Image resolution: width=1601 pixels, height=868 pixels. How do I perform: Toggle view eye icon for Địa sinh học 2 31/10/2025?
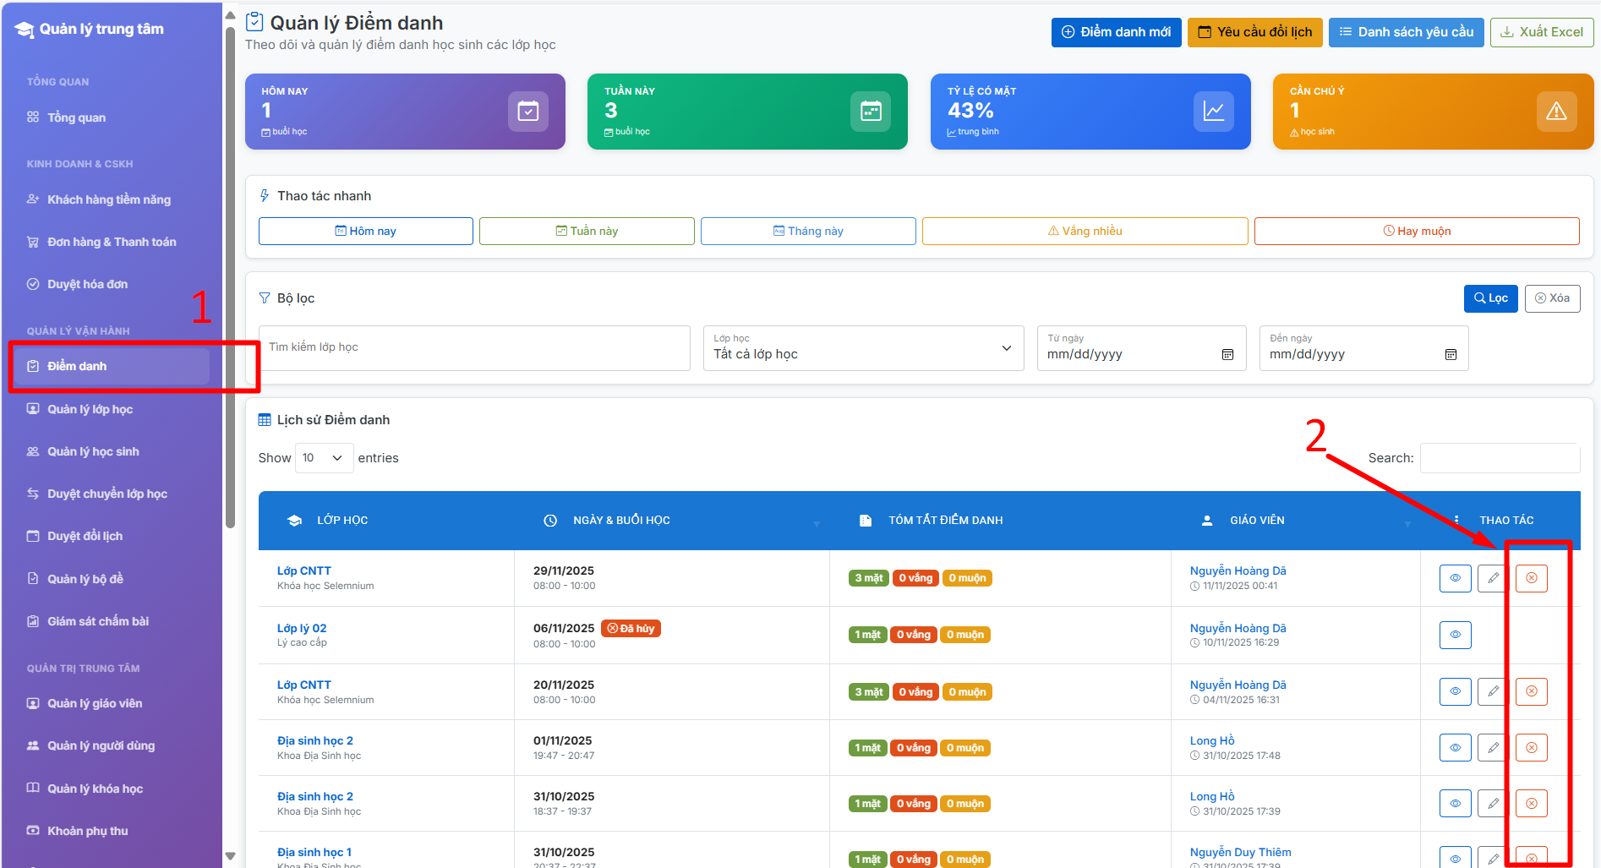1455,803
